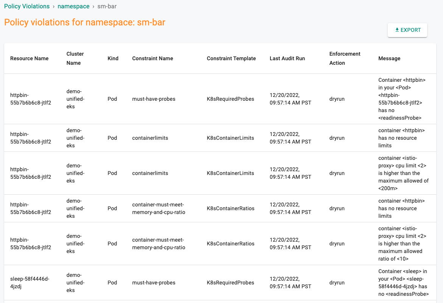The width and height of the screenshot is (443, 303).
Task: Open the Policy Violations breadcrumb link
Action: [x=27, y=6]
